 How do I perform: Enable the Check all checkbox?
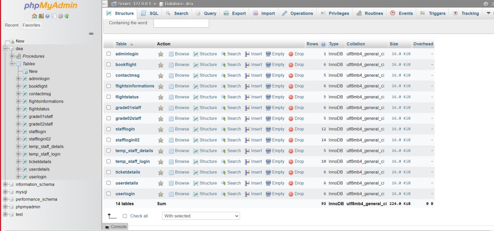pyautogui.click(x=125, y=216)
